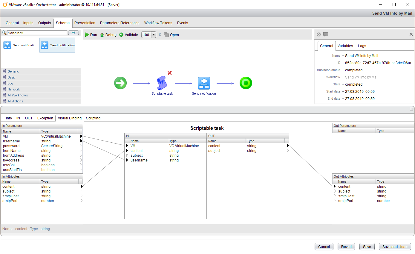Select the Scriptable task scroll icon

click(162, 83)
